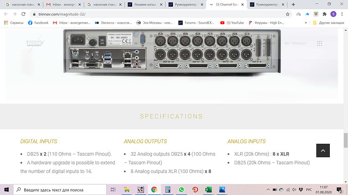This screenshot has width=348, height=195.
Task: Open the Forums - SoundEX bookmark
Action: point(196,23)
